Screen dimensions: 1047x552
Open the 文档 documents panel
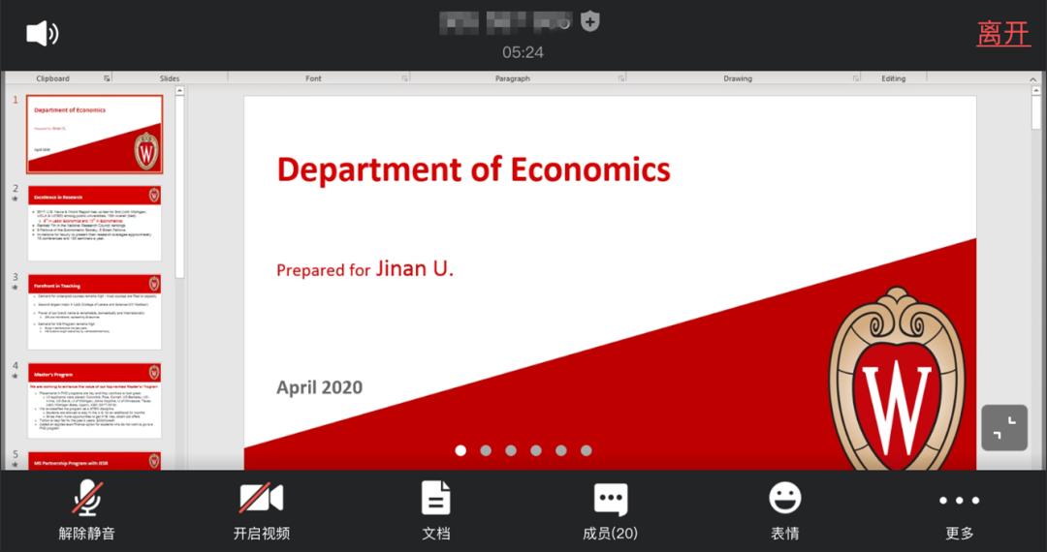click(436, 511)
